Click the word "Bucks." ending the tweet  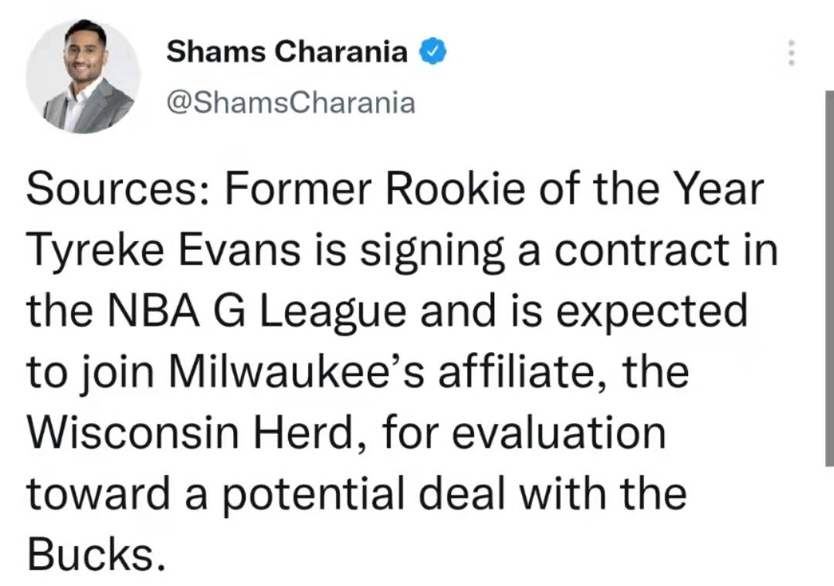pos(96,554)
